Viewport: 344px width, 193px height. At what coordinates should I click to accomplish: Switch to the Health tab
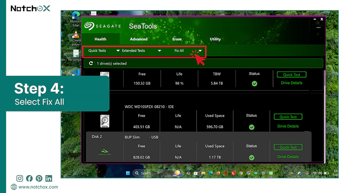(x=100, y=39)
